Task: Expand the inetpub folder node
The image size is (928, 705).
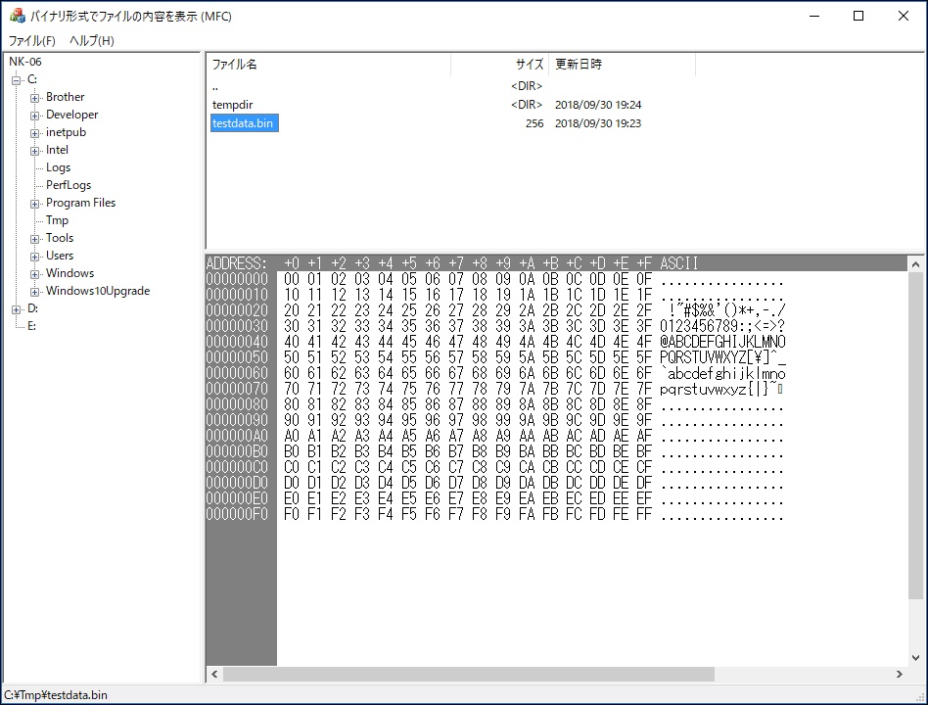Action: pyautogui.click(x=35, y=133)
